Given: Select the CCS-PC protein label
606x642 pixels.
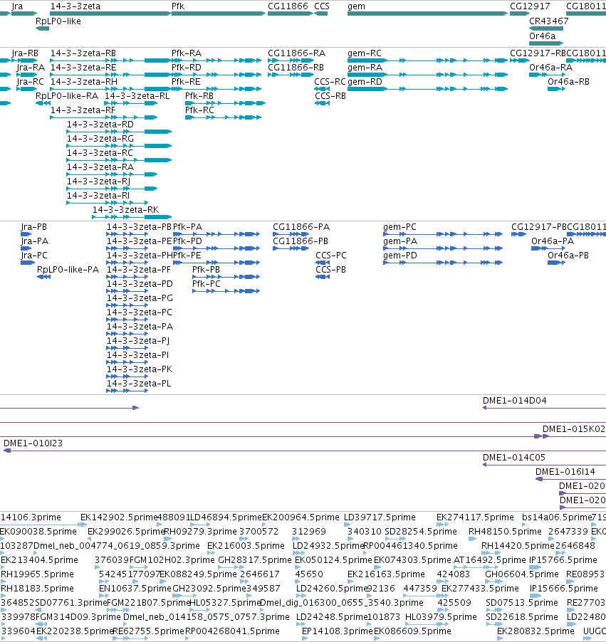Looking at the screenshot, I should point(331,255).
